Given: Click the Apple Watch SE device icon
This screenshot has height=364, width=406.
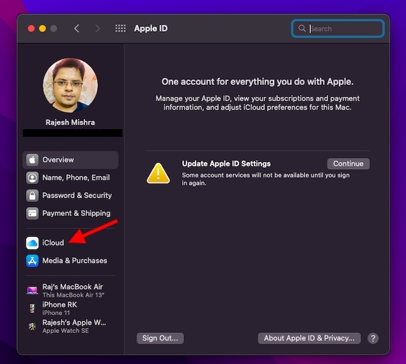Looking at the screenshot, I should click(32, 326).
